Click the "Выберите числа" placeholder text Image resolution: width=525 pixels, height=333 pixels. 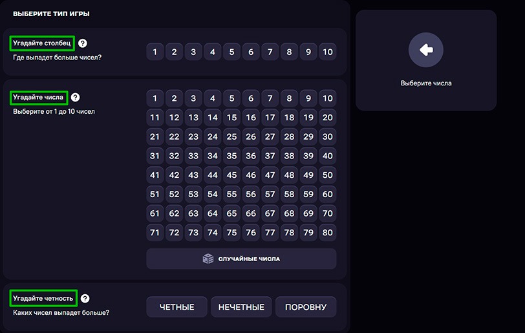(426, 83)
